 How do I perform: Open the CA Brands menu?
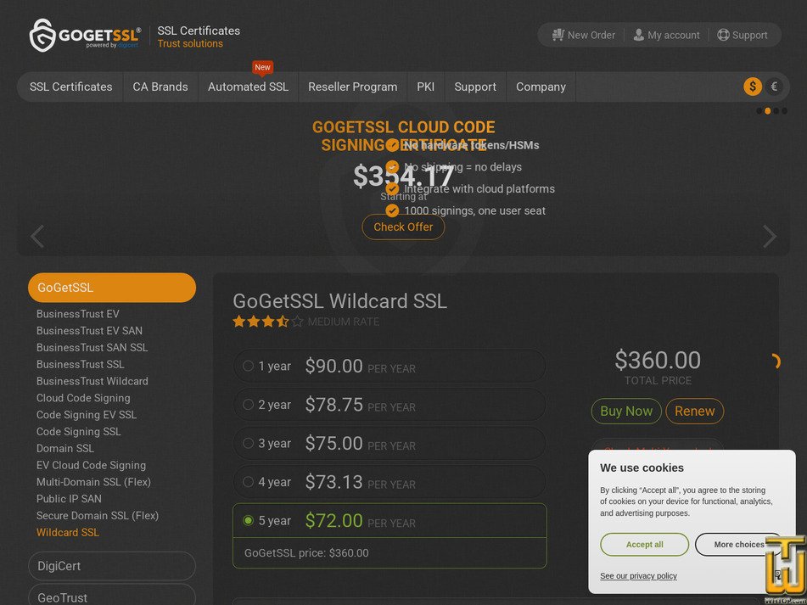pyautogui.click(x=160, y=87)
